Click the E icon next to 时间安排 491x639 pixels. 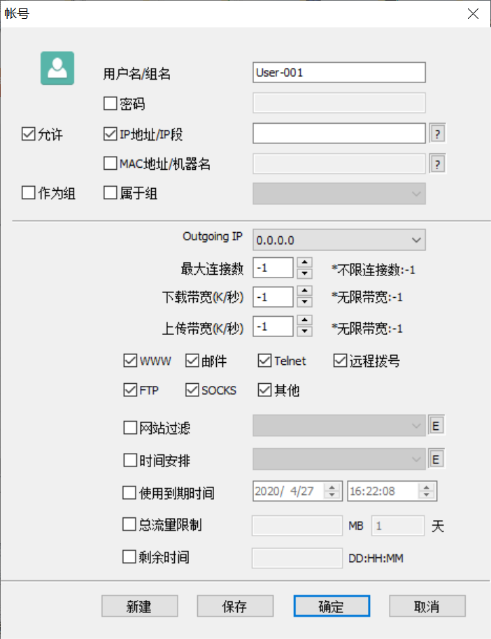(437, 459)
